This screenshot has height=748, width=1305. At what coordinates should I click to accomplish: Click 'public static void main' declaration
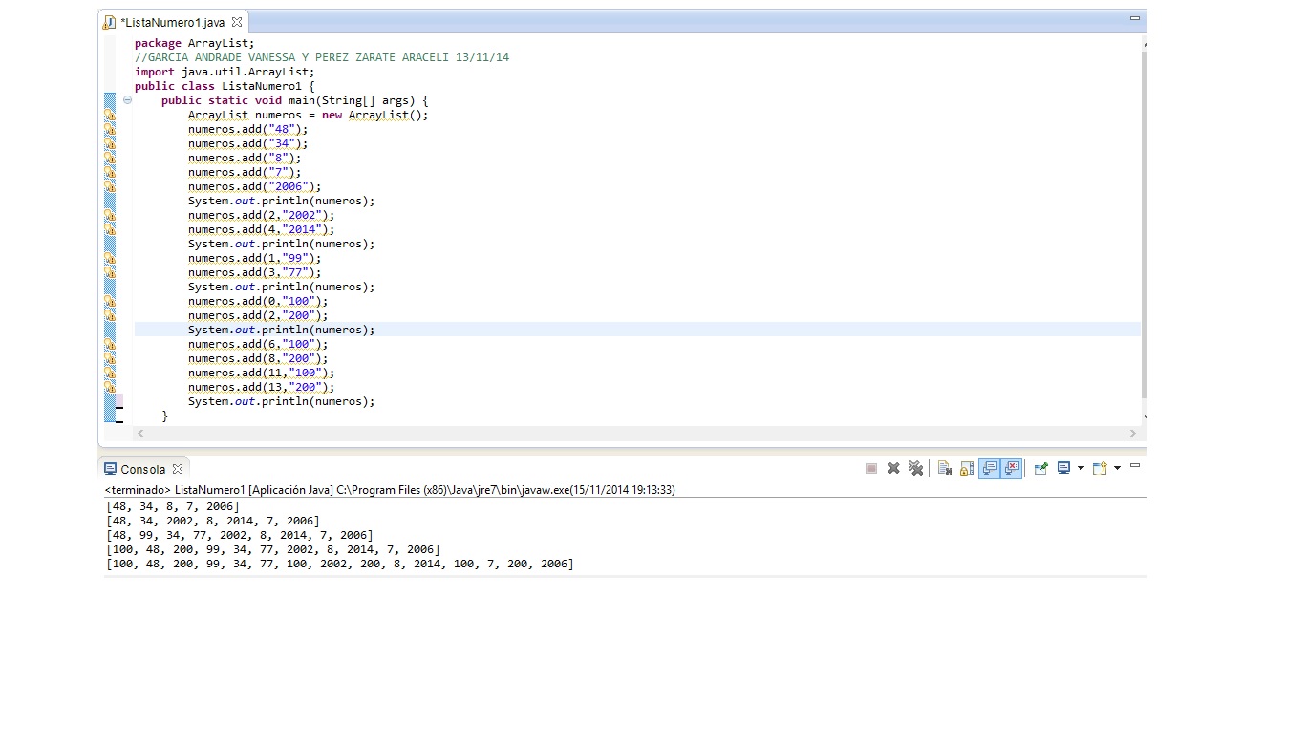tap(295, 100)
